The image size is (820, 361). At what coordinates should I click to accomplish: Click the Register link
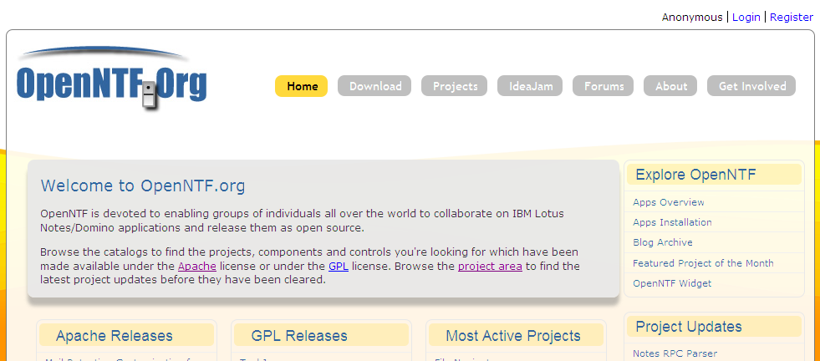click(x=792, y=18)
